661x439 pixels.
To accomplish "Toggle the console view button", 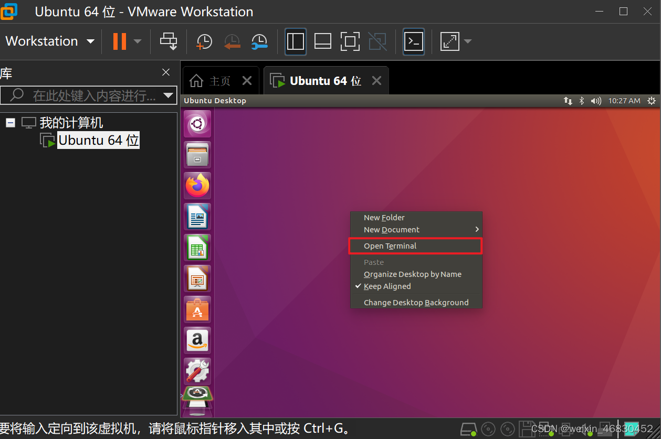I will pyautogui.click(x=414, y=41).
